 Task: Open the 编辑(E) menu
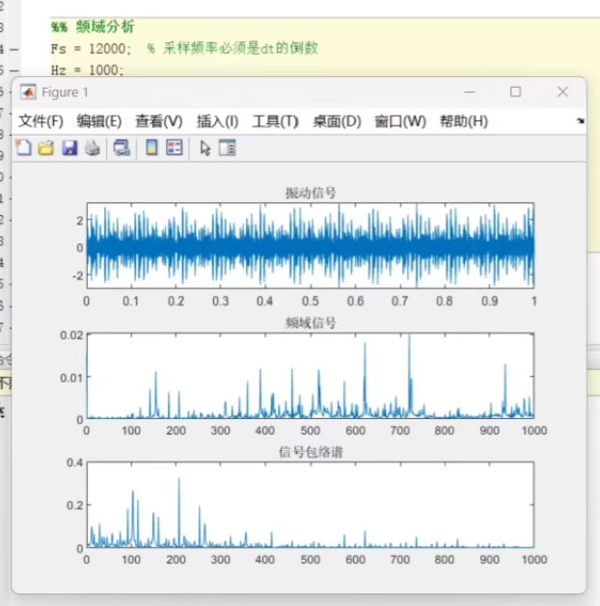(x=99, y=121)
